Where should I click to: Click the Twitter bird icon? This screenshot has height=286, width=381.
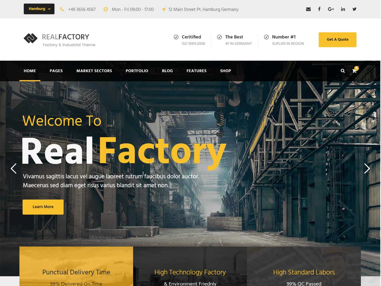pos(354,9)
